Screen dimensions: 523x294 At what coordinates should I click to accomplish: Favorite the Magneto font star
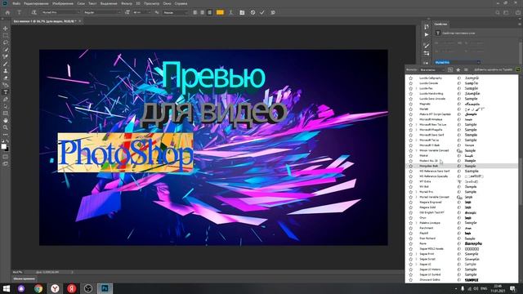pos(410,104)
